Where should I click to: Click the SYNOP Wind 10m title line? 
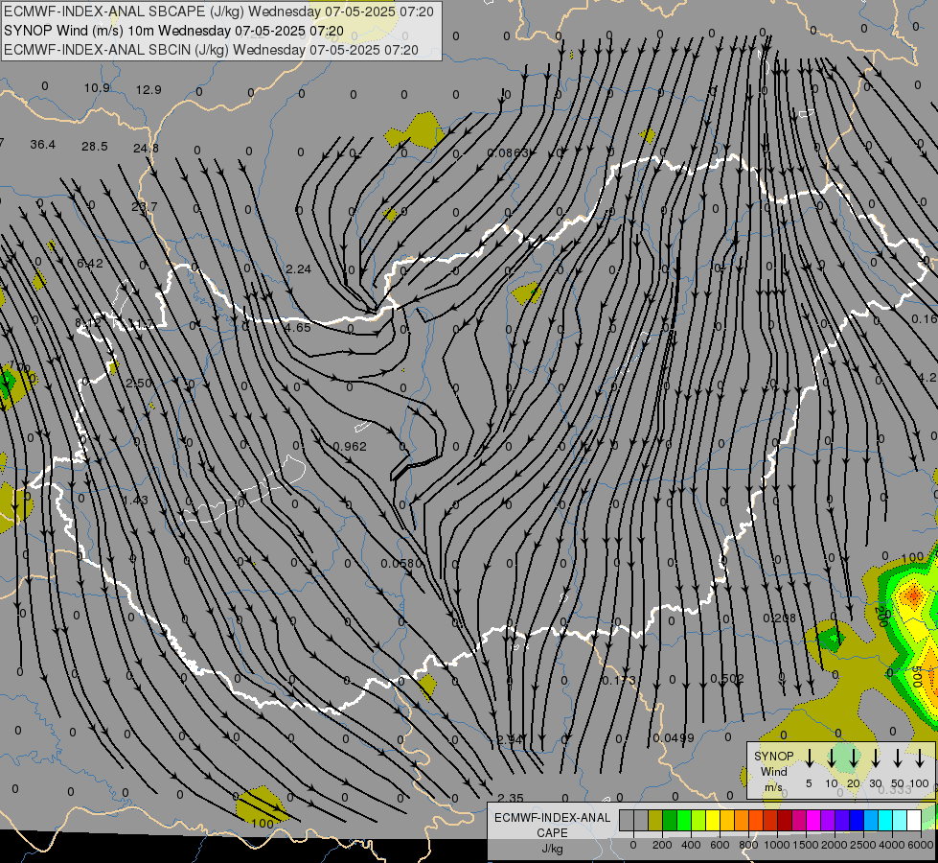(173, 31)
